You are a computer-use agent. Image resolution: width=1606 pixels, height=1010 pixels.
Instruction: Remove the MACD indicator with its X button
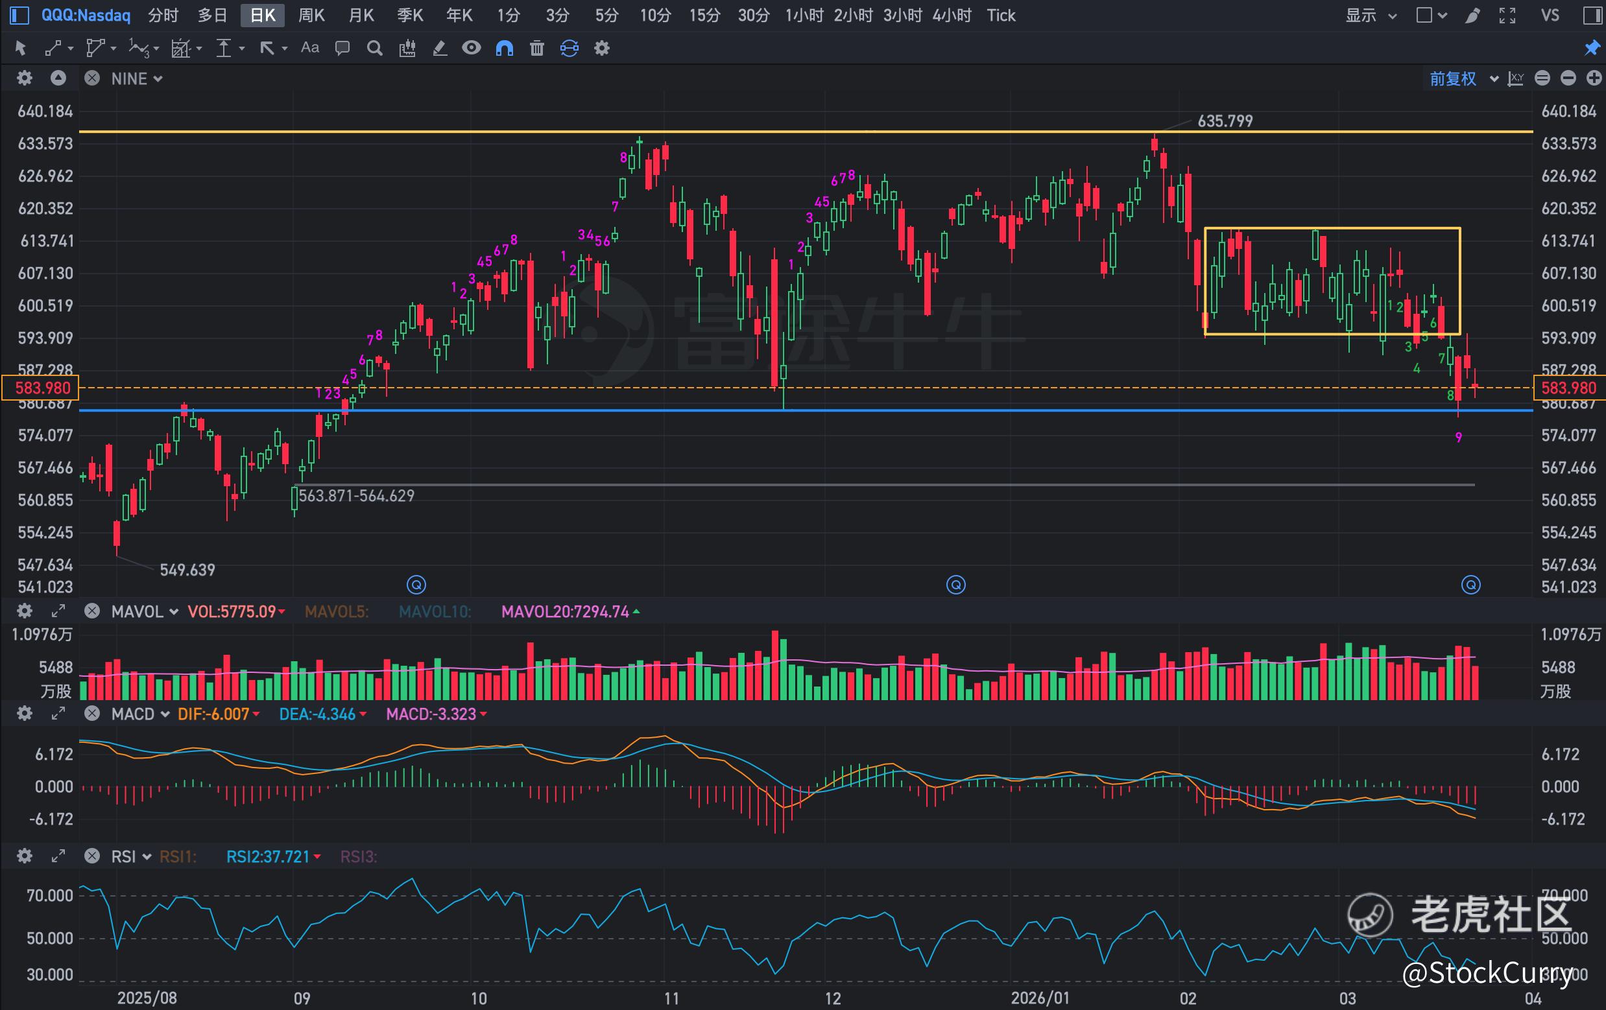pos(92,714)
